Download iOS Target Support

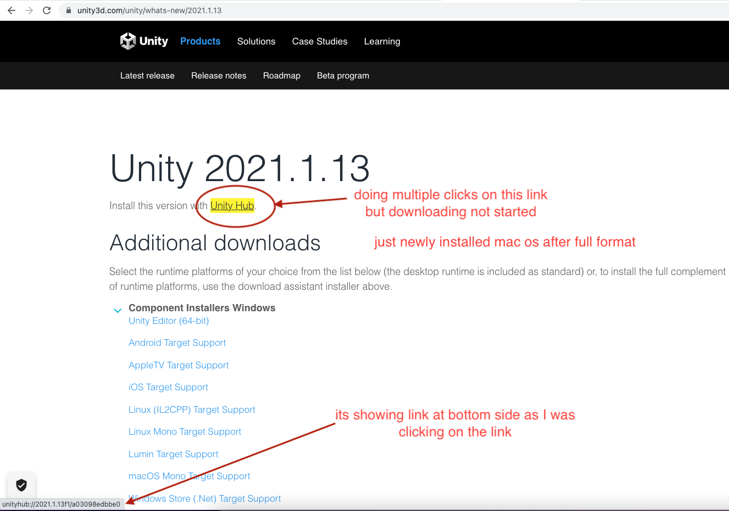click(168, 387)
